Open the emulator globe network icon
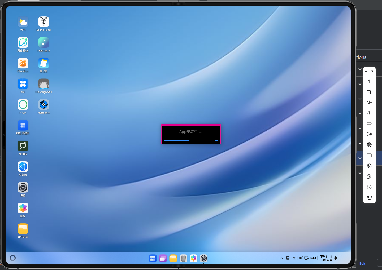 [369, 145]
